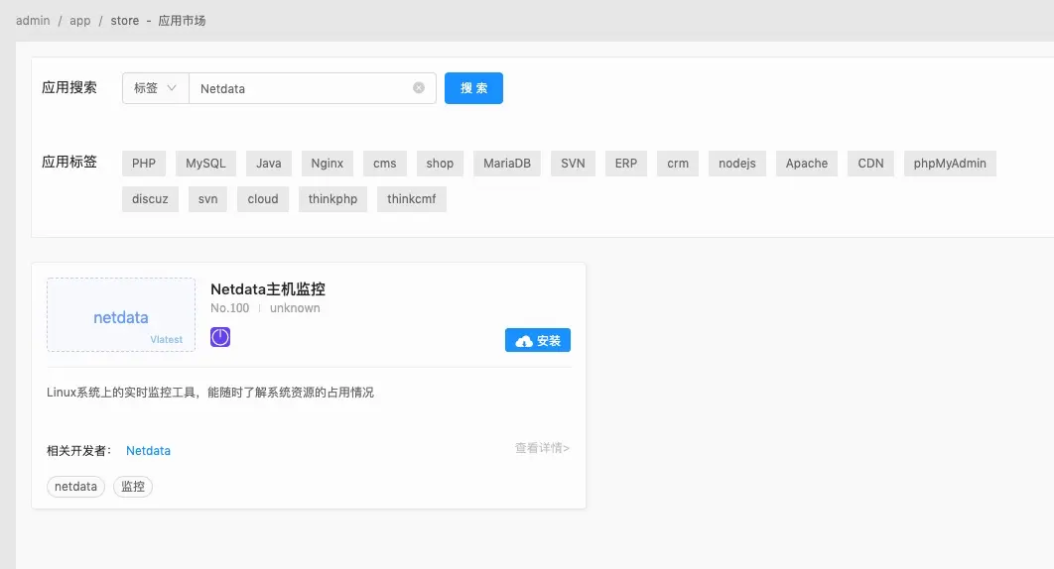
Task: Open the Netdata developer link
Action: pyautogui.click(x=148, y=451)
